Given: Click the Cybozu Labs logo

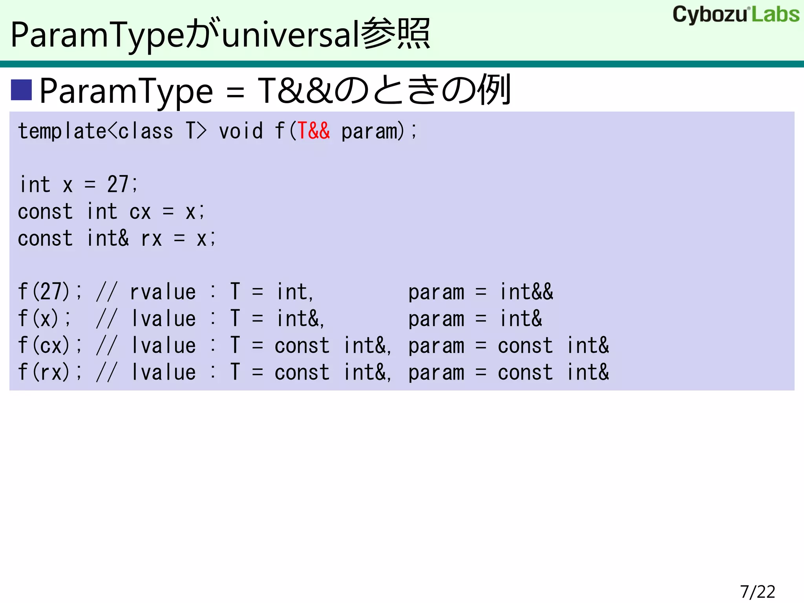Looking at the screenshot, I should point(736,15).
